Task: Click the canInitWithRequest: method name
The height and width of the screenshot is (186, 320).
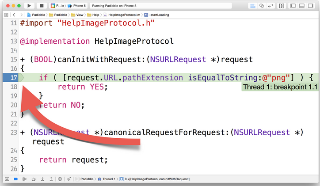Action: tap(102, 60)
